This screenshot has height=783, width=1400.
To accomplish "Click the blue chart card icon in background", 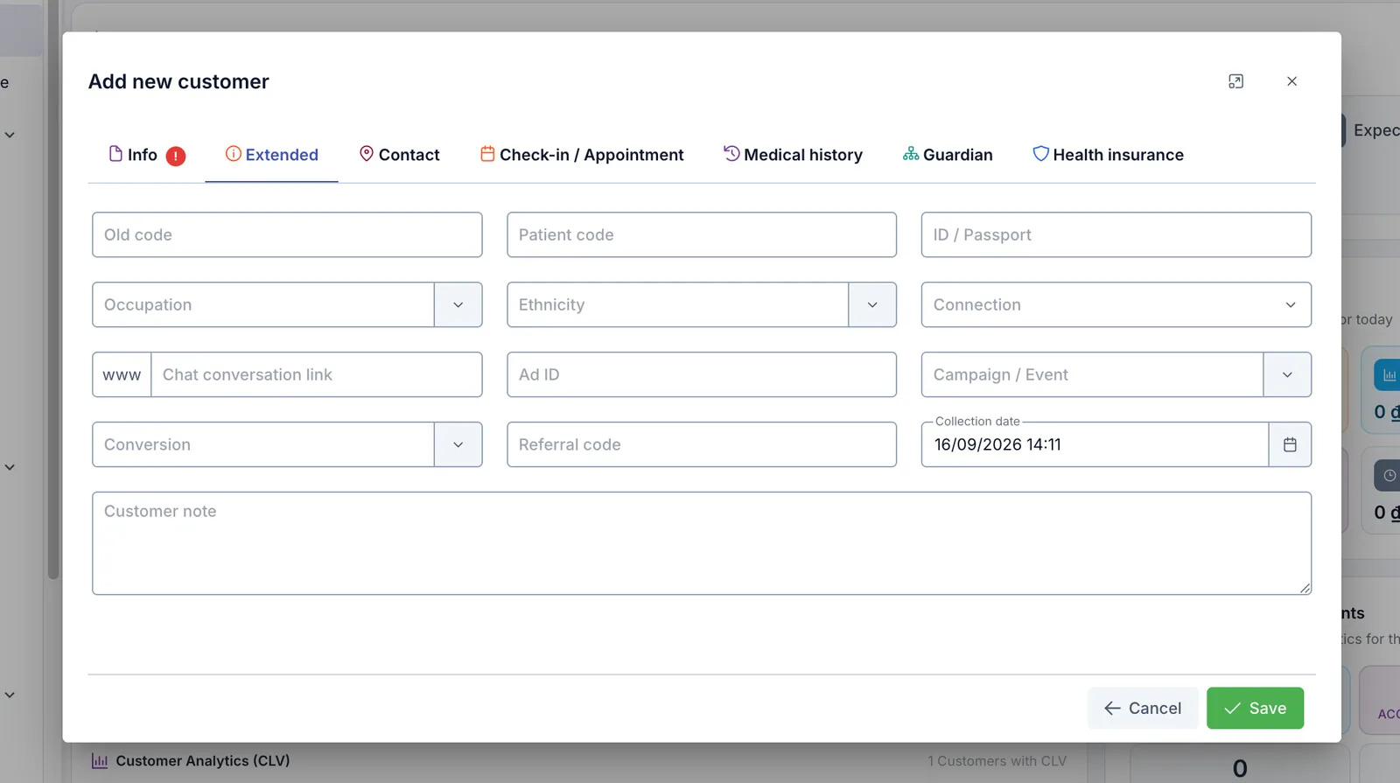I will click(1389, 375).
